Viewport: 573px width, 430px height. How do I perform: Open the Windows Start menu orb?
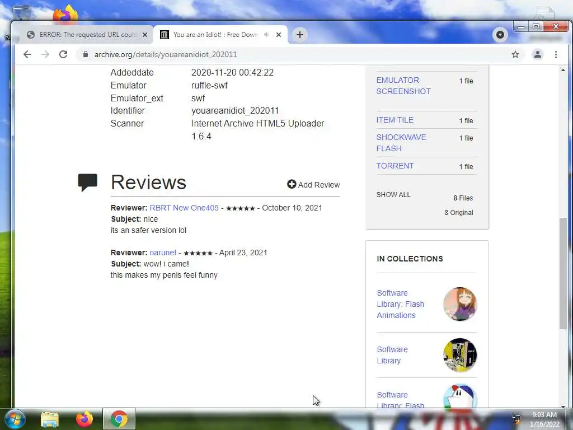pyautogui.click(x=15, y=419)
